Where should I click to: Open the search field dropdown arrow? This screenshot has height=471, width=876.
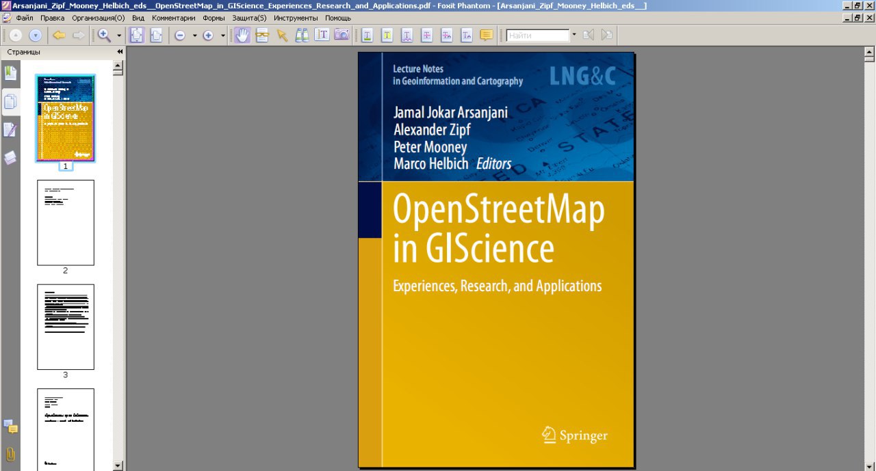574,36
